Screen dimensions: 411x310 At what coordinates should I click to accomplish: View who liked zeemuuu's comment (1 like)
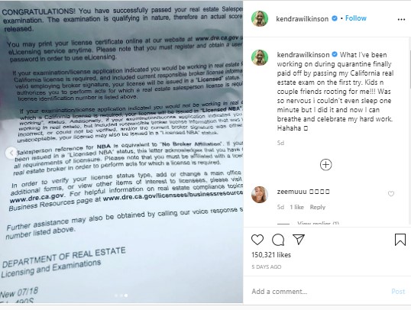(x=296, y=207)
